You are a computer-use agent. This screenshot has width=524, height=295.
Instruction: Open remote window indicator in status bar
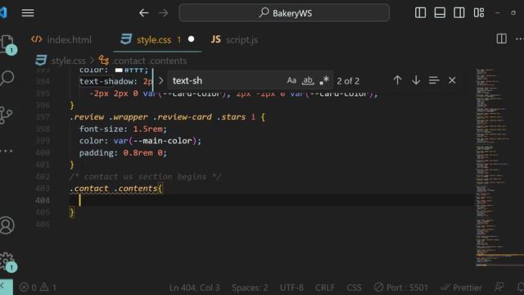[x=6, y=287]
